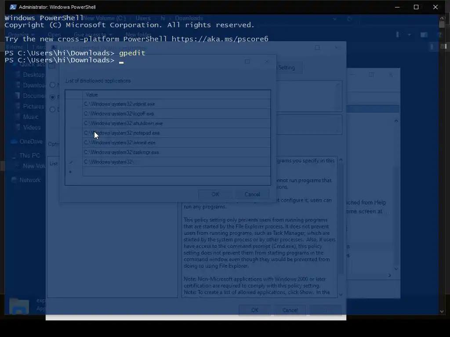Select the wininit.exe row in disallowed list

177,143
